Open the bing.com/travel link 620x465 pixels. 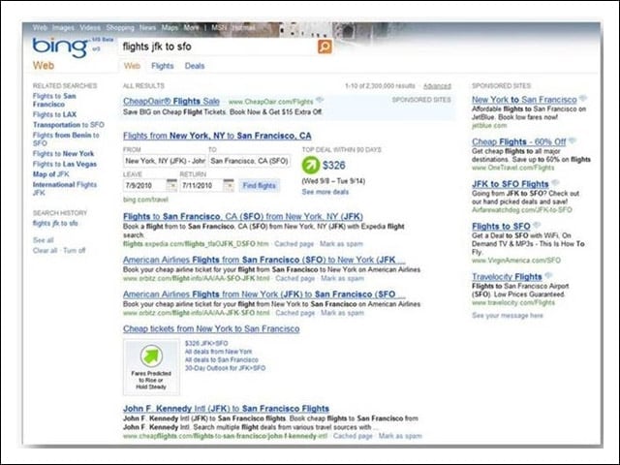(x=145, y=200)
